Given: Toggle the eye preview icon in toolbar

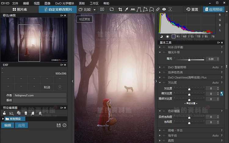Looking at the screenshot, I should click(x=164, y=9).
